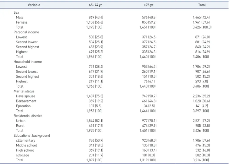Click the cell '907 (26.6)'

tap(202, 72)
